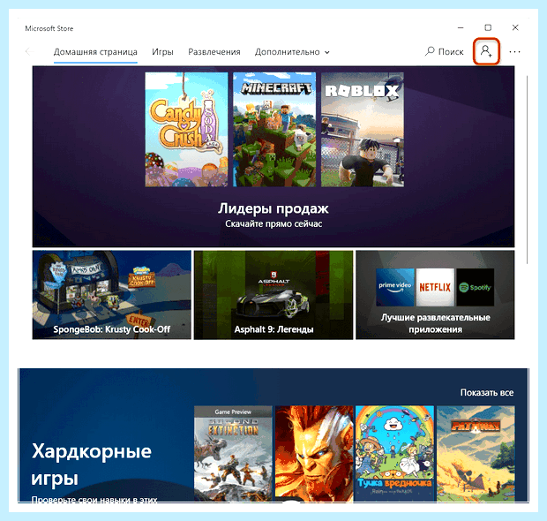The height and width of the screenshot is (521, 547).
Task: Select the Домашняя страница tab
Action: pos(95,52)
